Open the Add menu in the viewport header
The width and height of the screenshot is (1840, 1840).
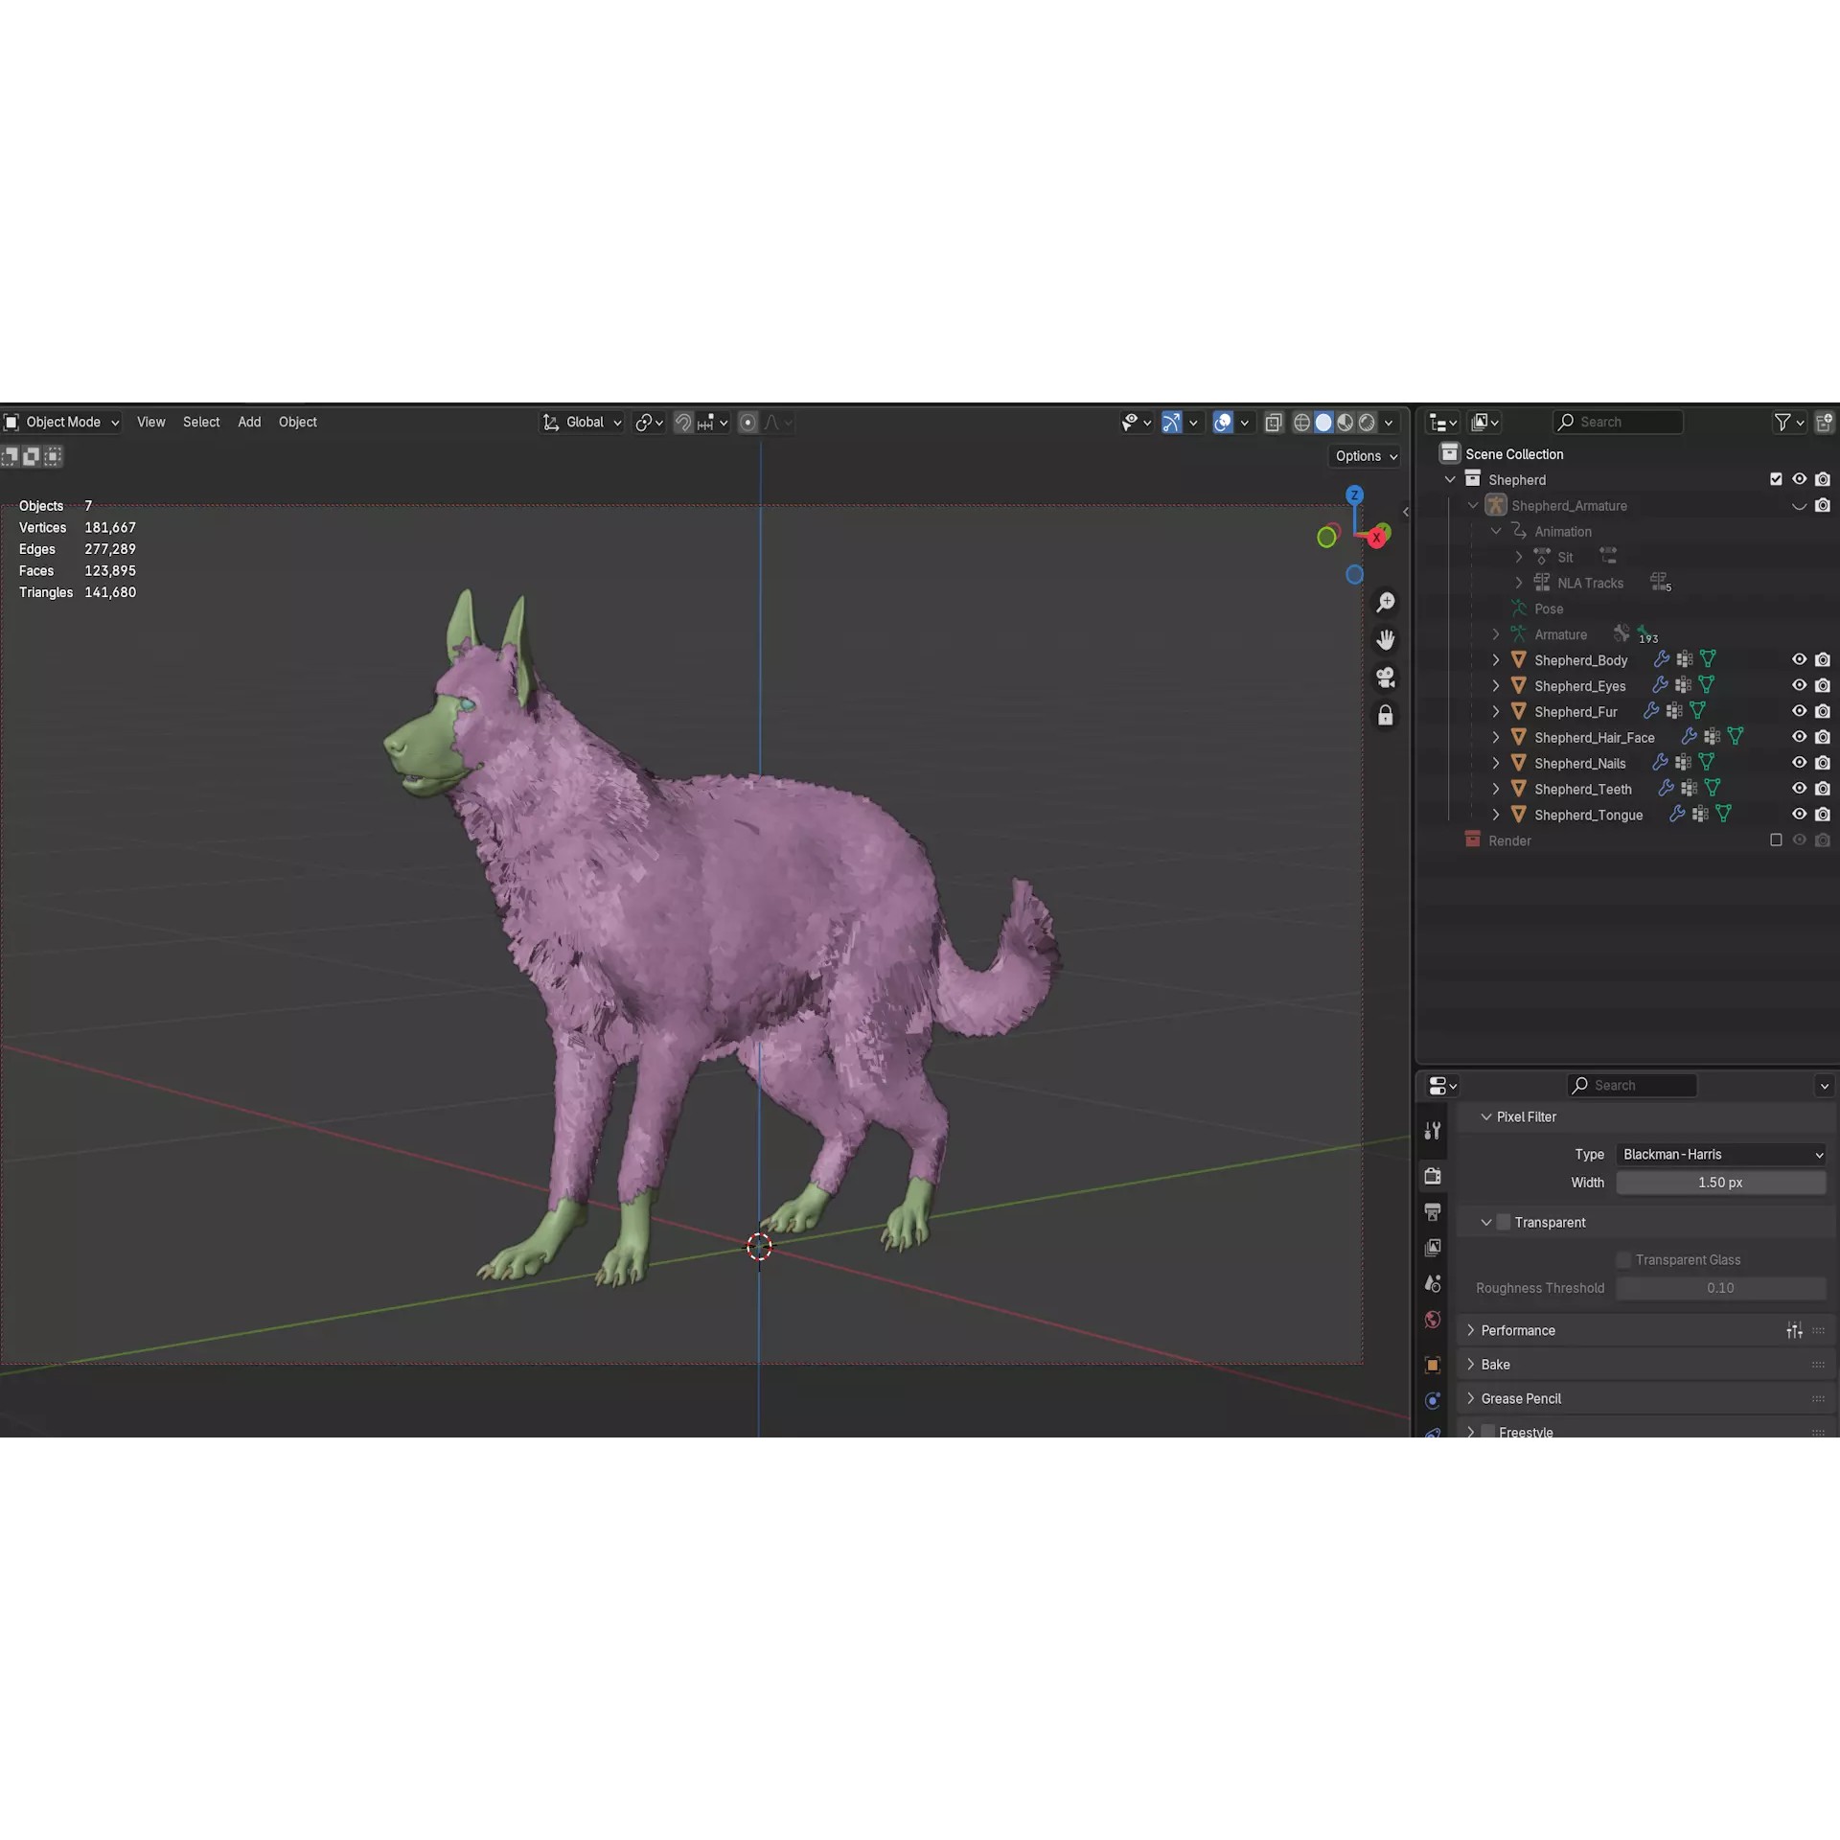click(248, 422)
